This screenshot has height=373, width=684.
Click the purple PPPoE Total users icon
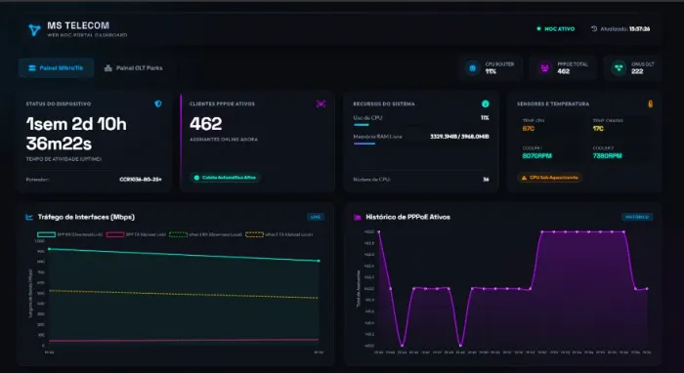tap(544, 68)
